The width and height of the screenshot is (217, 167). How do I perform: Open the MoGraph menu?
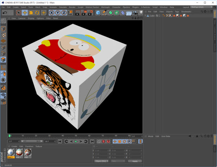(x=105, y=7)
